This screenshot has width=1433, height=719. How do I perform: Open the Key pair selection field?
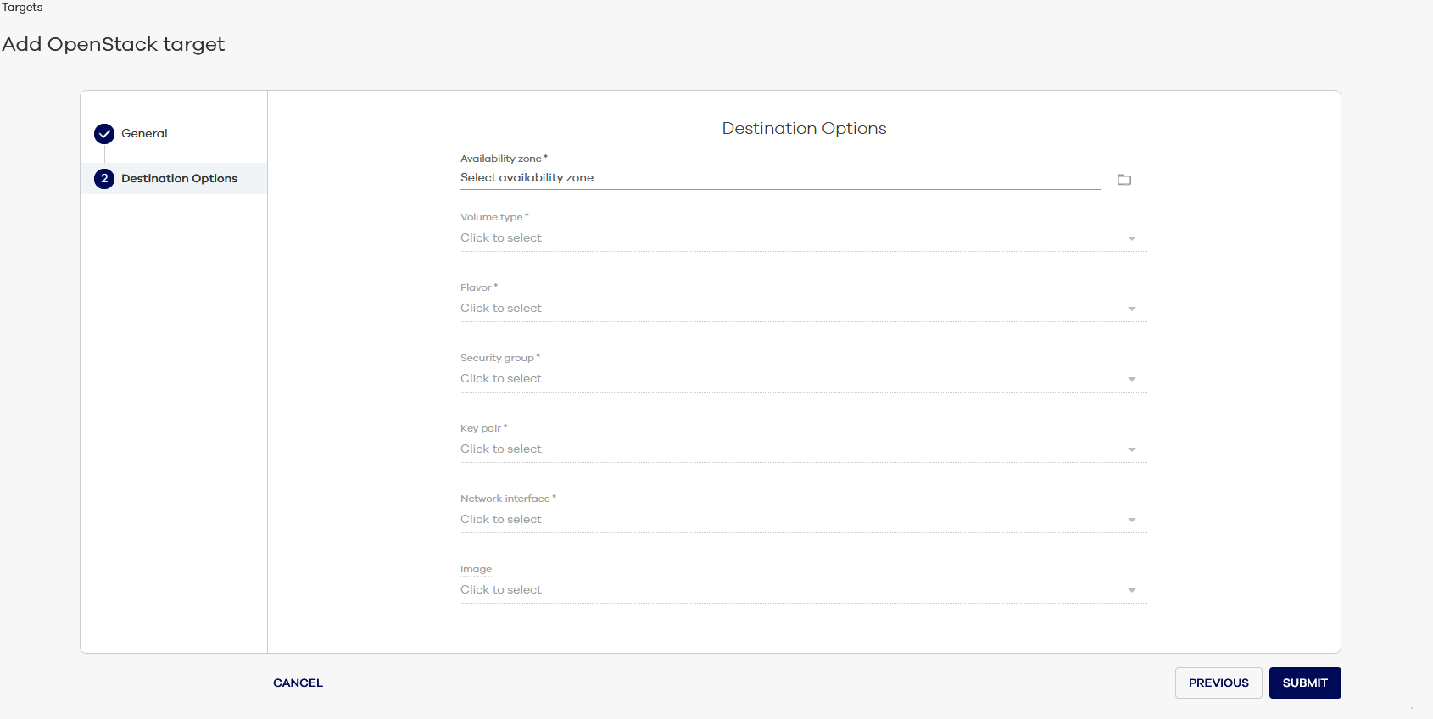tap(789, 449)
